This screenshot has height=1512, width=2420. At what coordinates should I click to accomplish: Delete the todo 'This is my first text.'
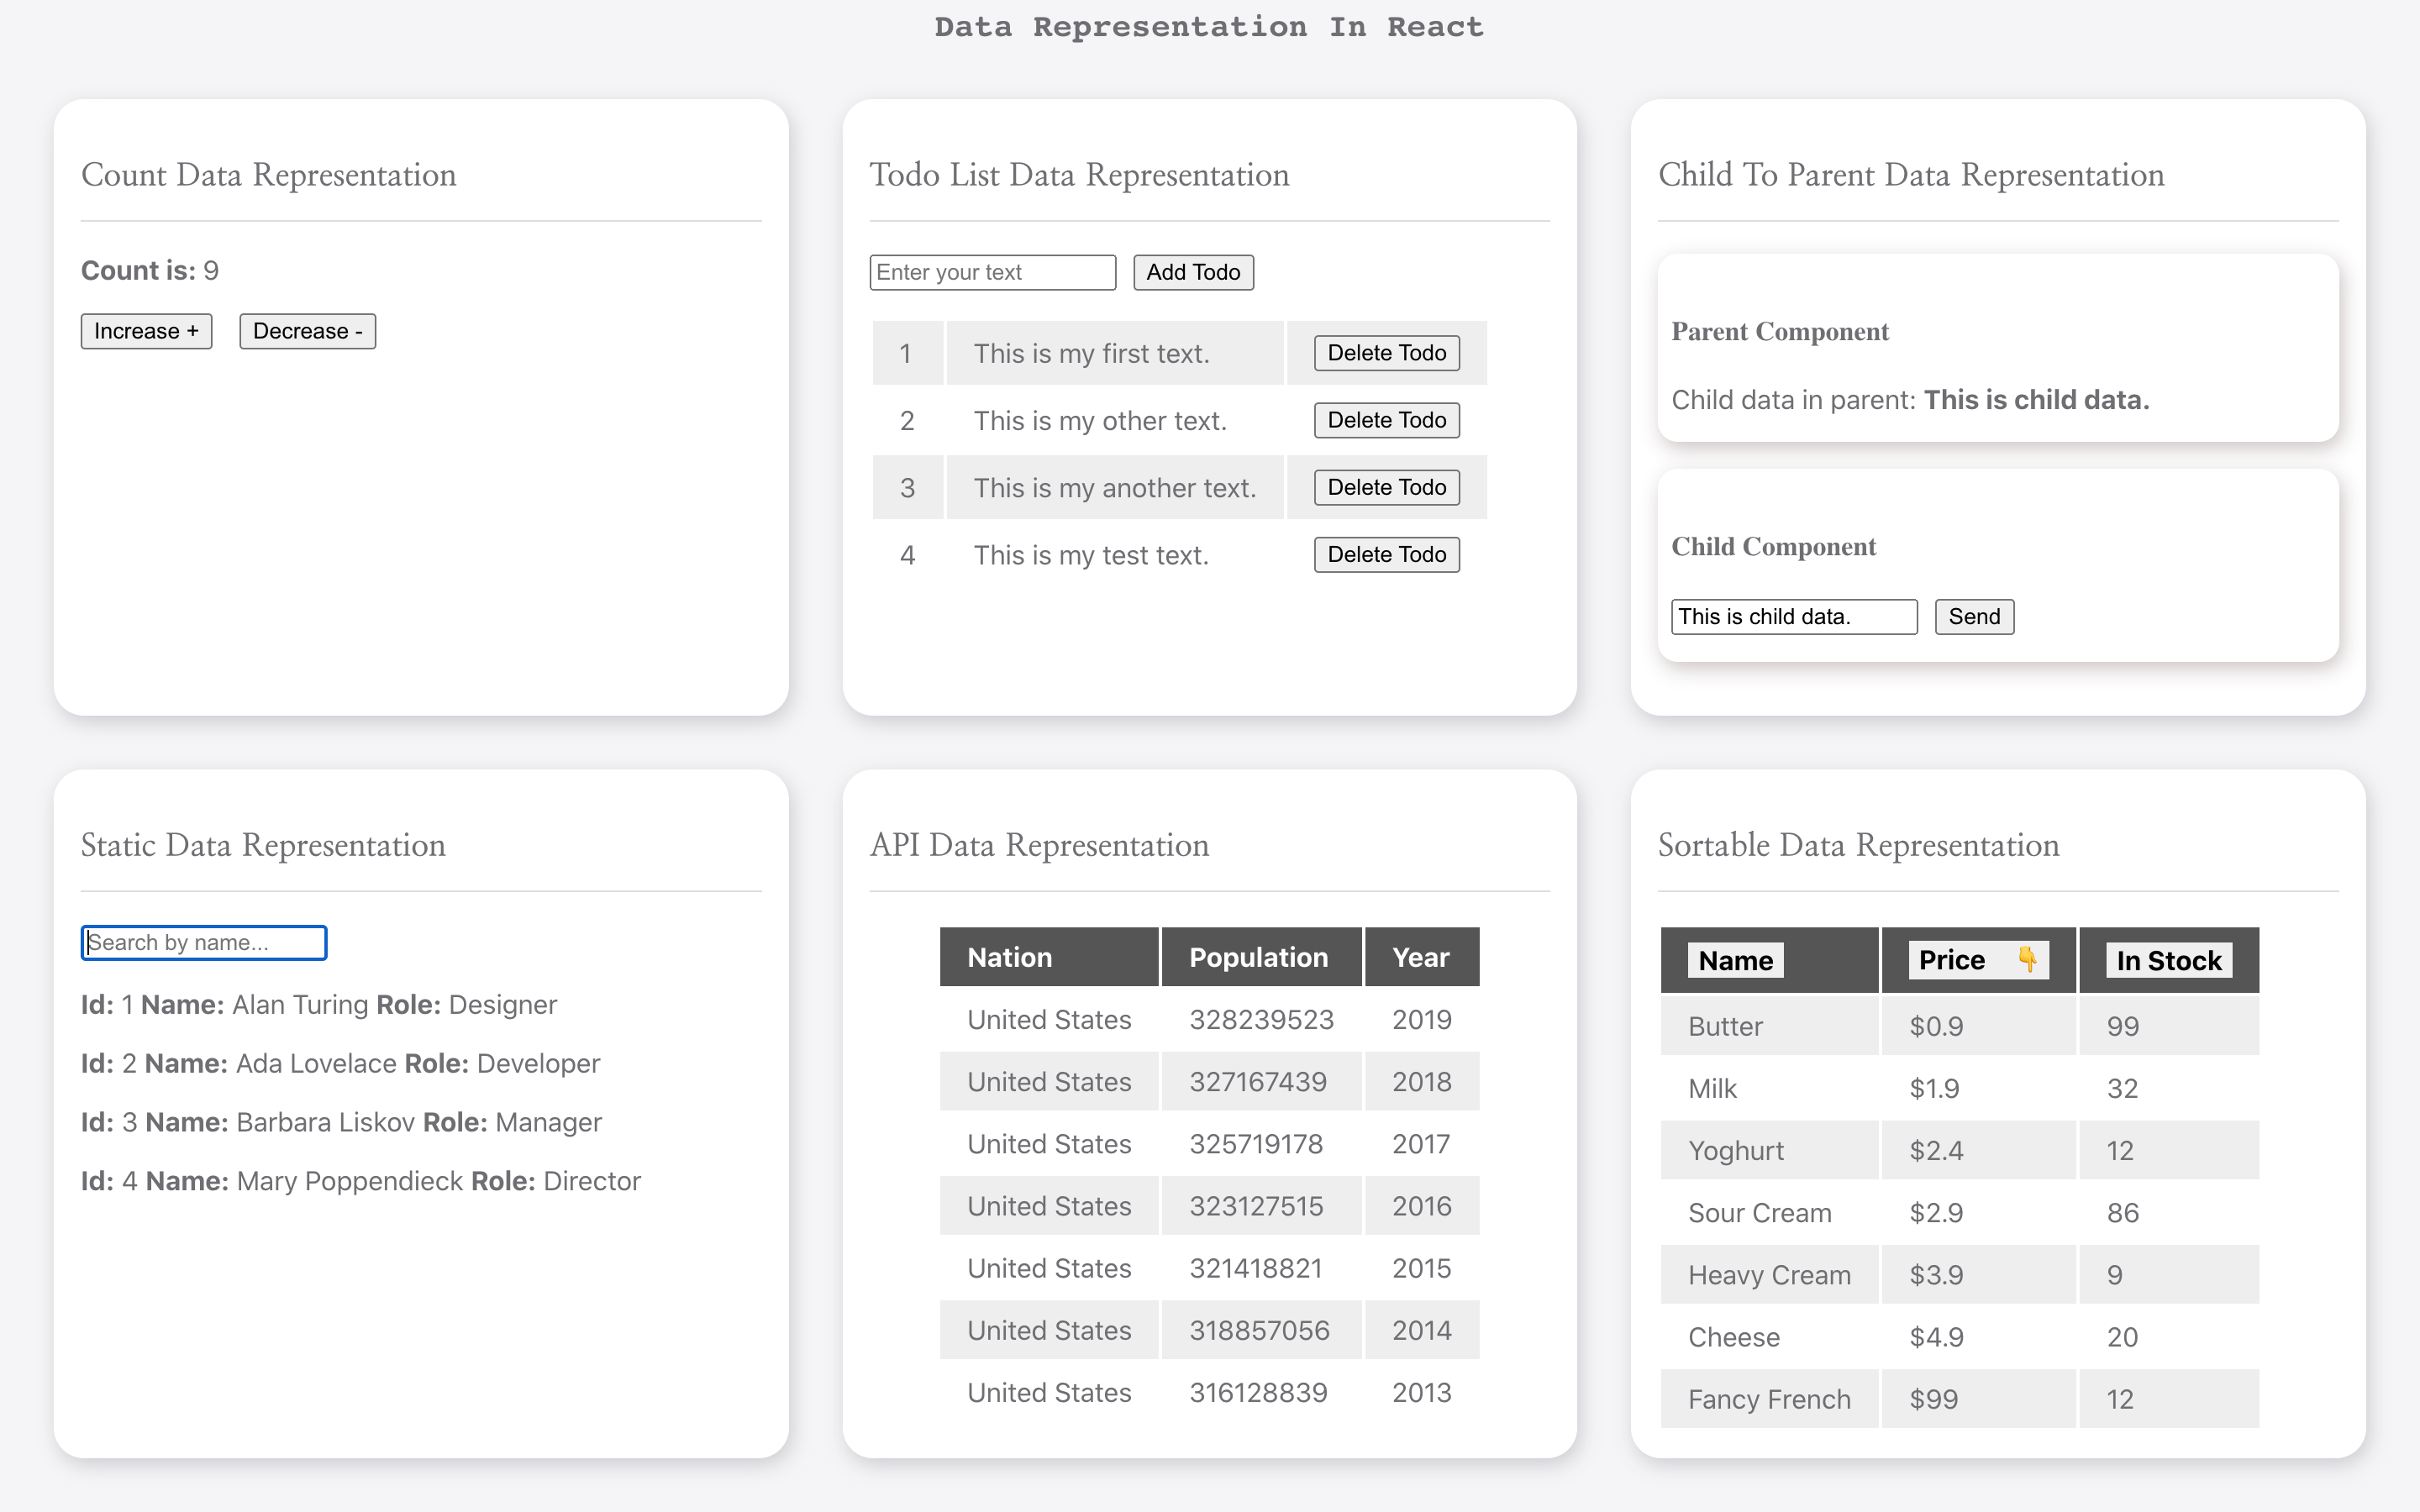tap(1385, 352)
